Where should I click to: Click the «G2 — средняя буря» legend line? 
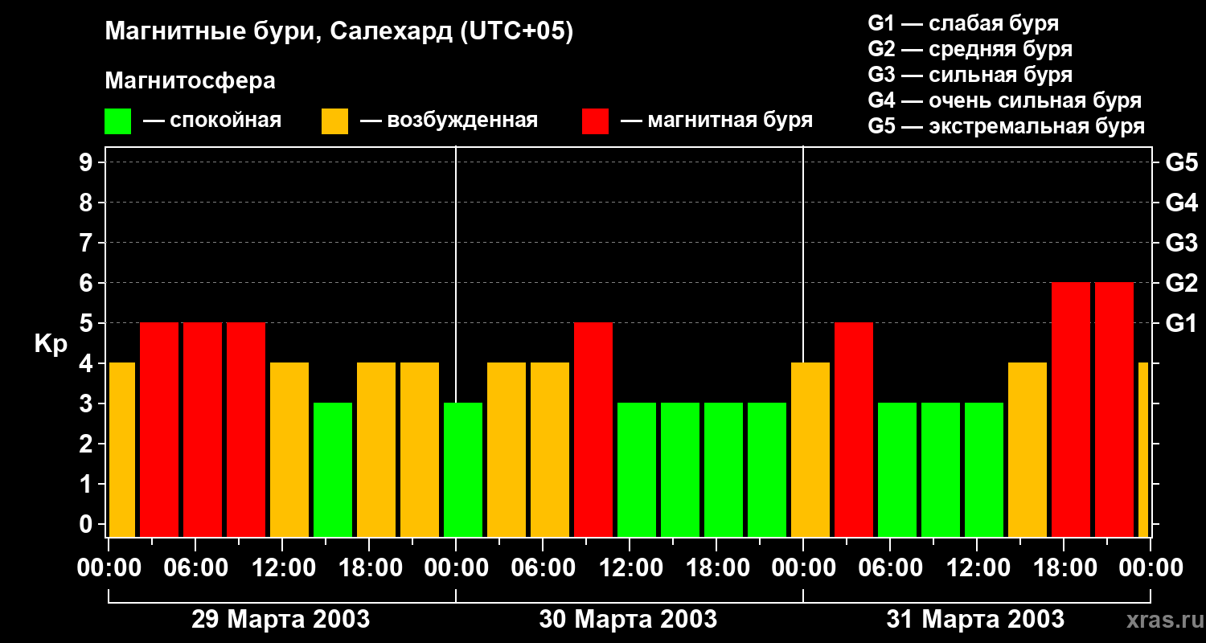970,49
